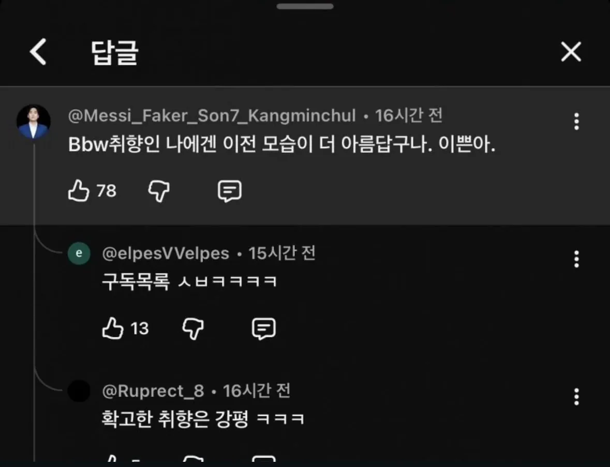Visit @Messi_Faker_Son7_Kangminchul username link
The image size is (610, 467).
(212, 116)
